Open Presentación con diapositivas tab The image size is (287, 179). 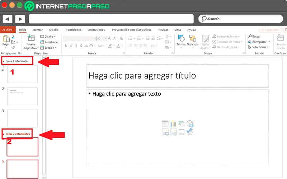pos(132,30)
